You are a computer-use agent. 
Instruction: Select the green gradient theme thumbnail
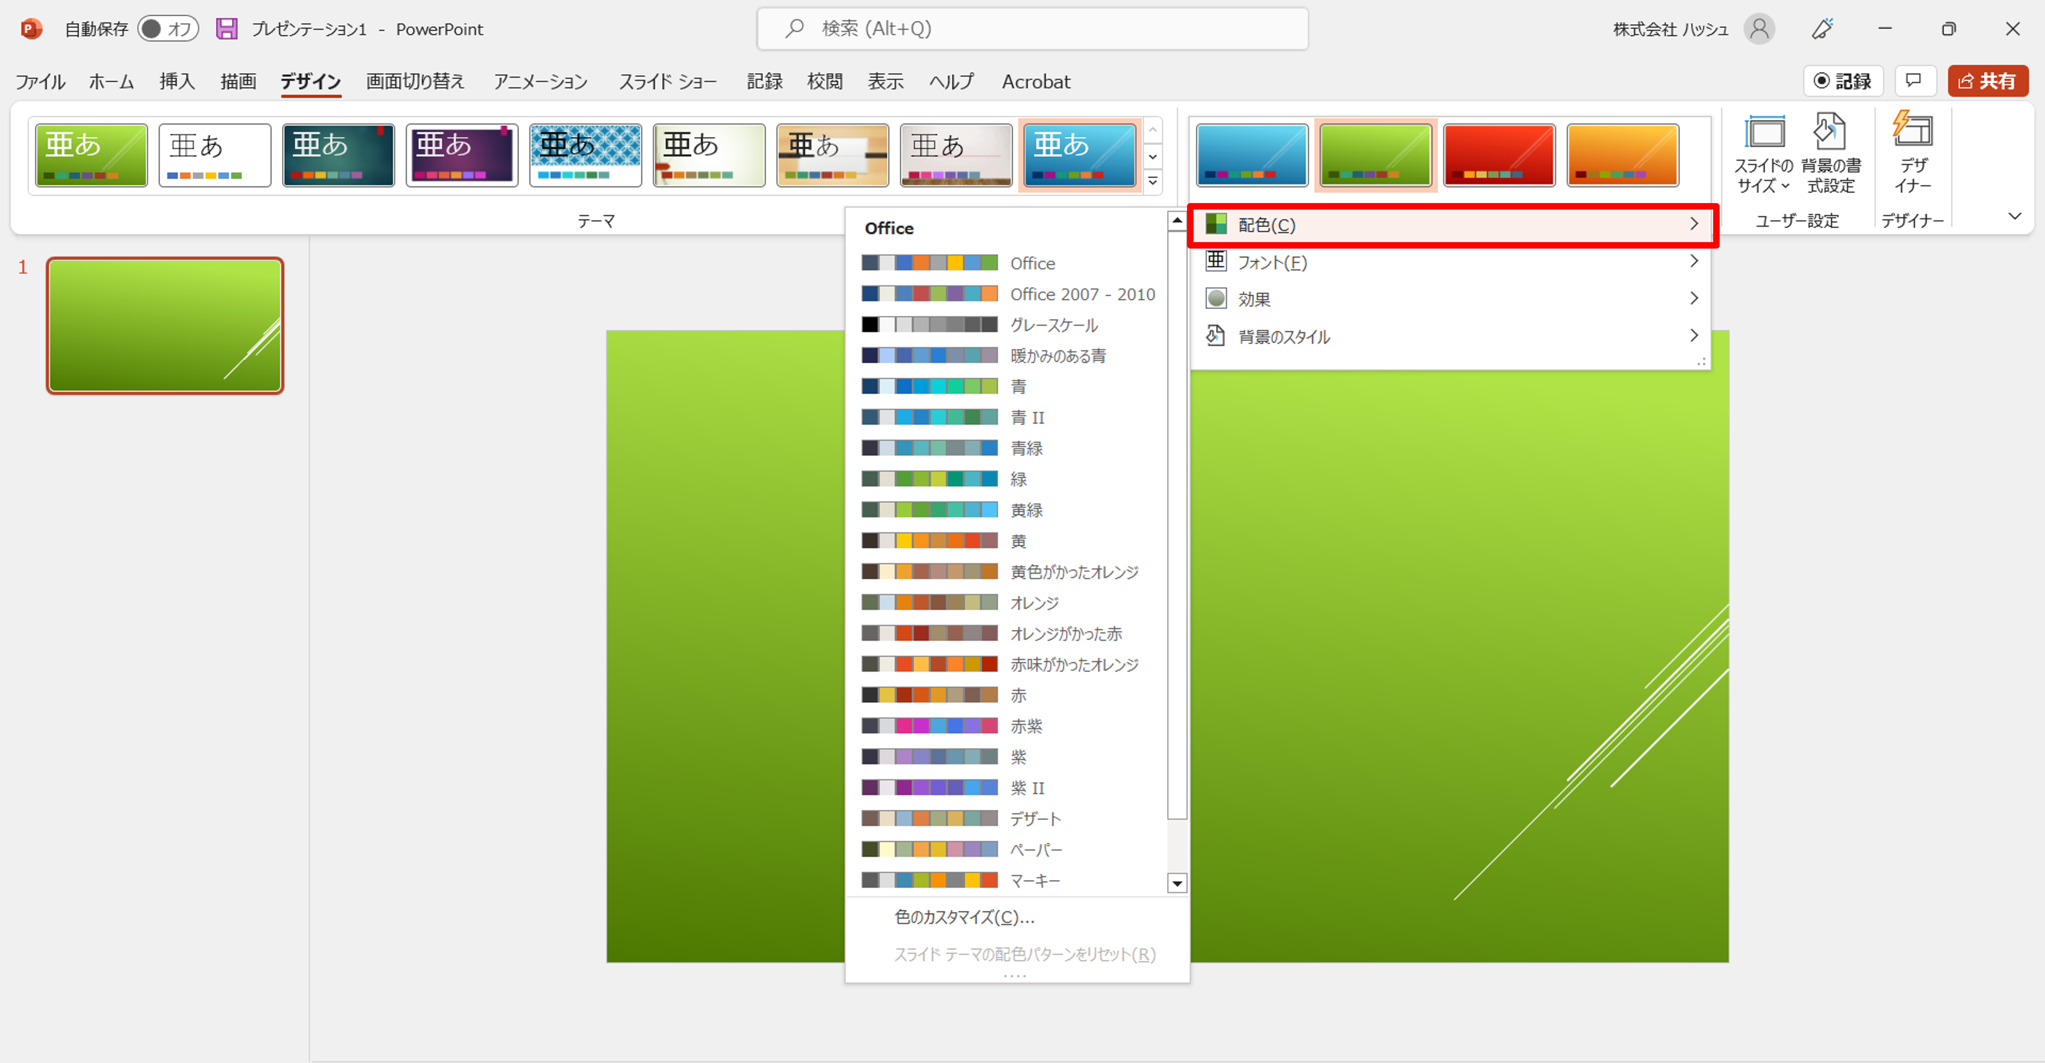click(91, 156)
